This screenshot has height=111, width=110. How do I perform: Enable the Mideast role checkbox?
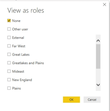point(9,71)
